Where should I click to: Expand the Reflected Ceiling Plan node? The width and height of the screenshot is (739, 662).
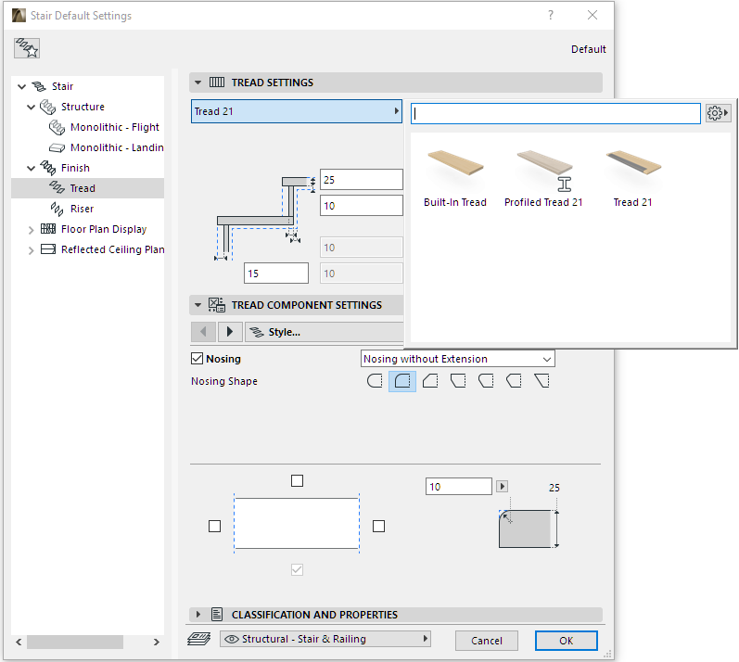click(x=32, y=250)
